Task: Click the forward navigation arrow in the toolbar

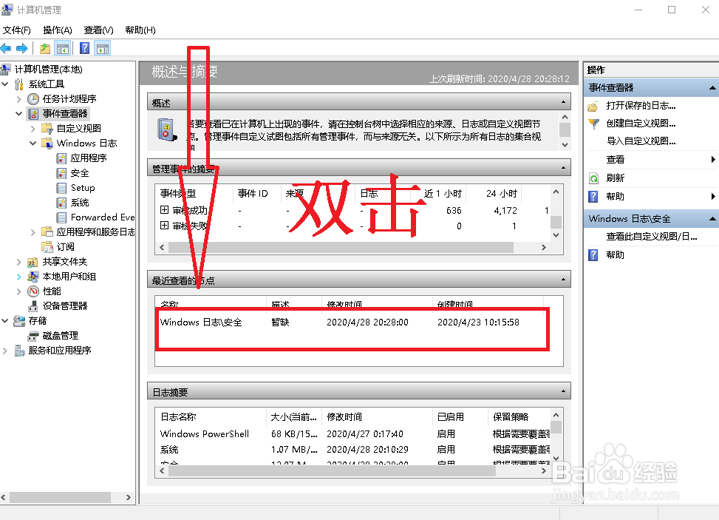Action: click(21, 47)
